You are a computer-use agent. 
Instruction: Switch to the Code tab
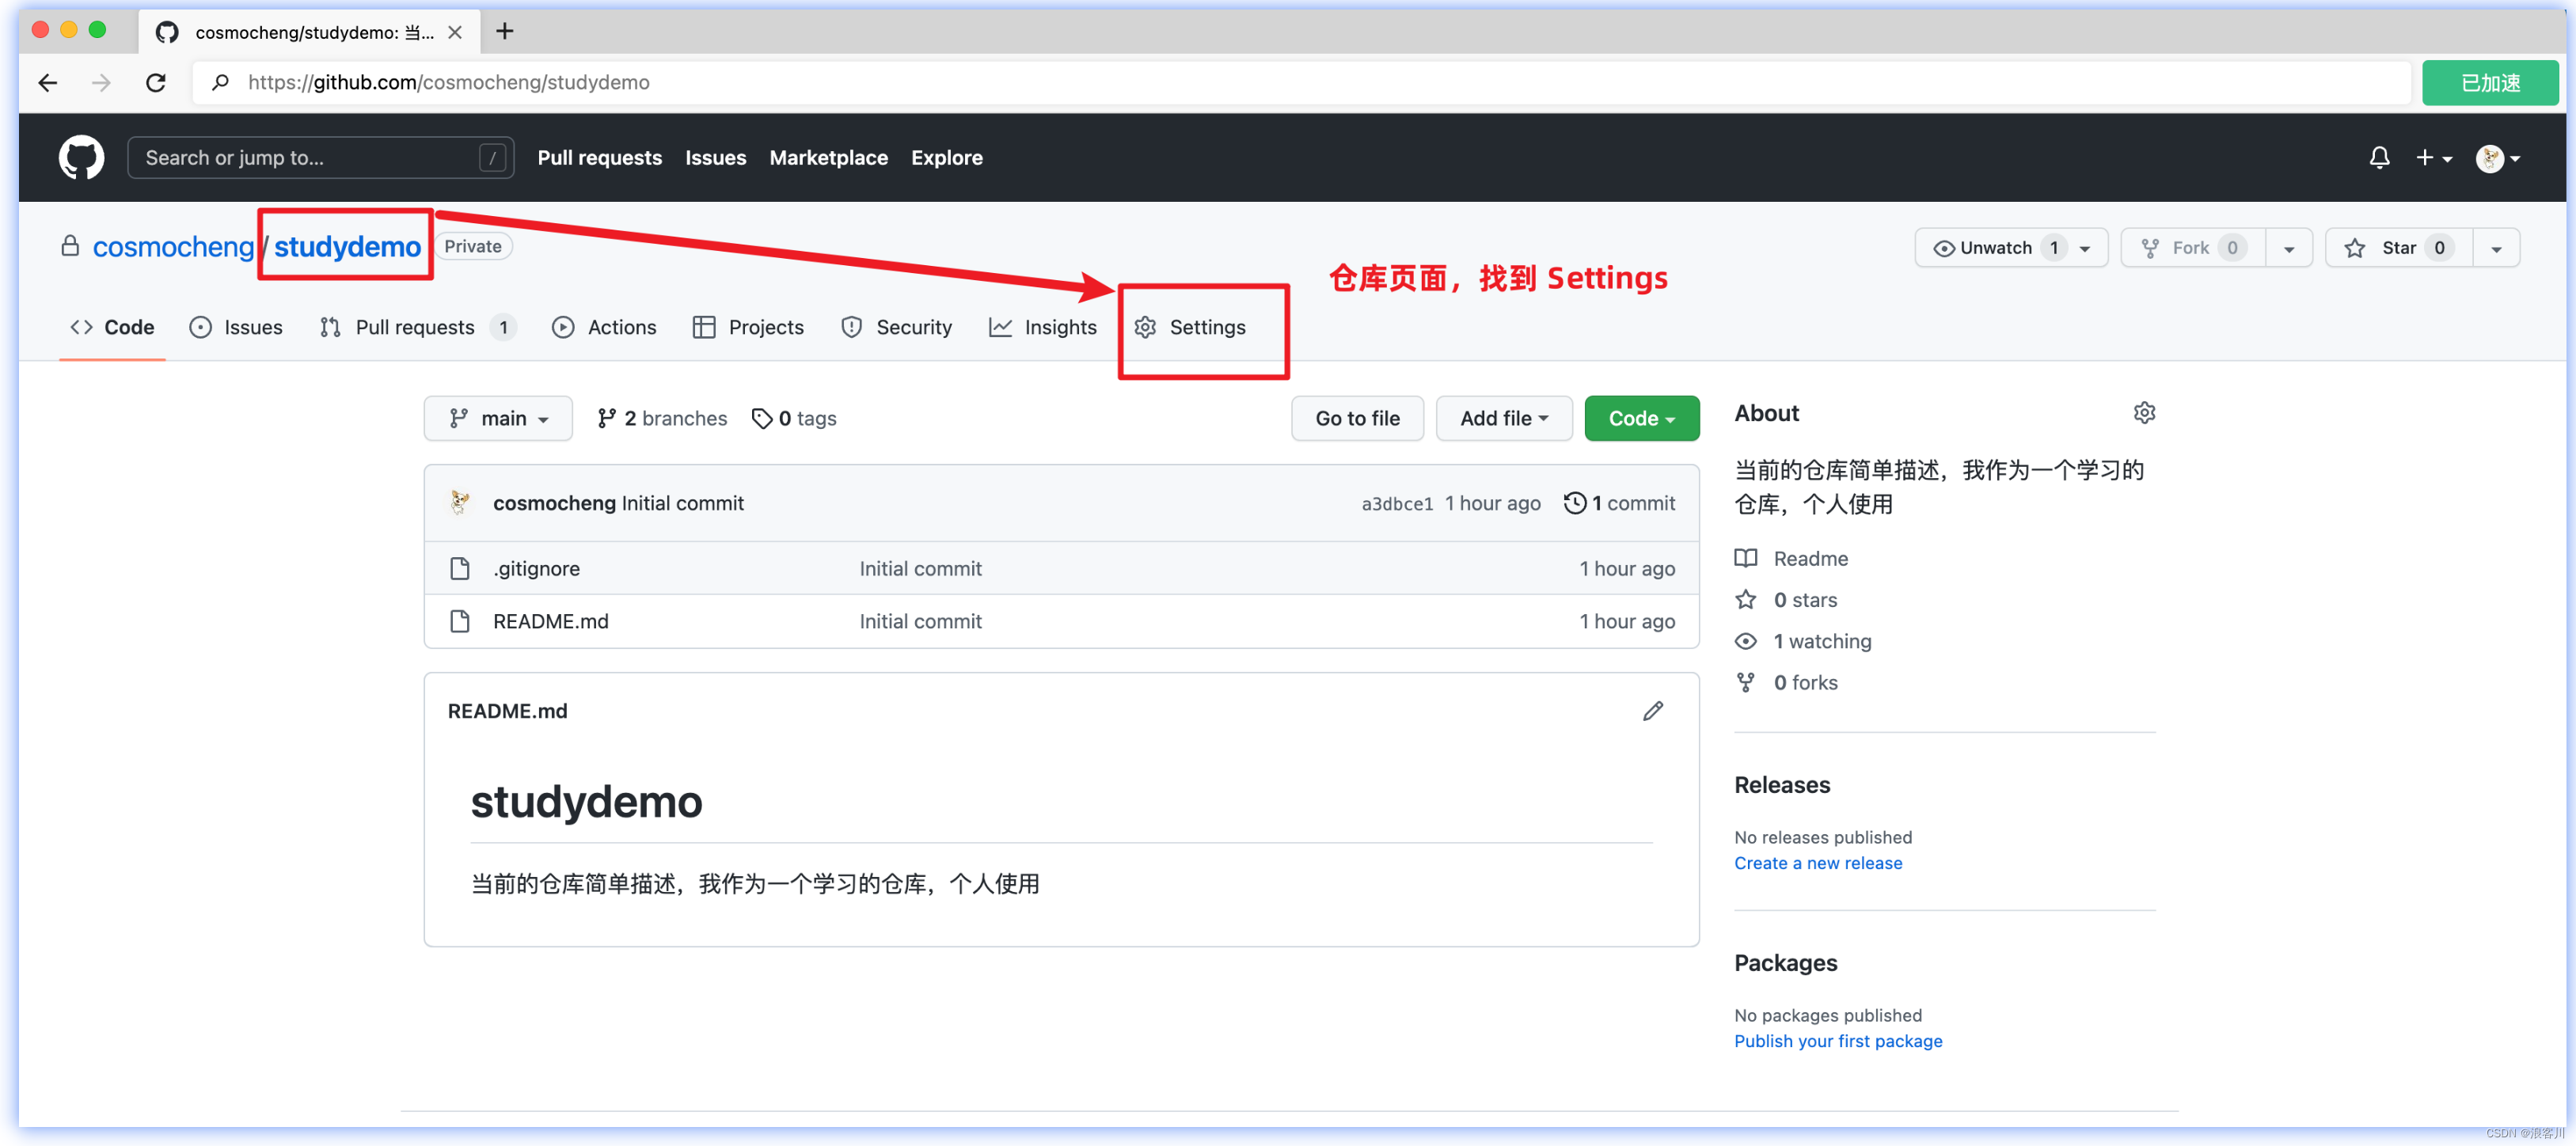coord(112,327)
